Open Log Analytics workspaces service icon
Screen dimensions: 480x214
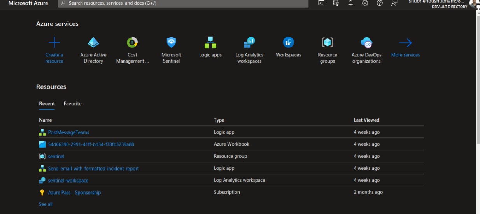(x=249, y=42)
